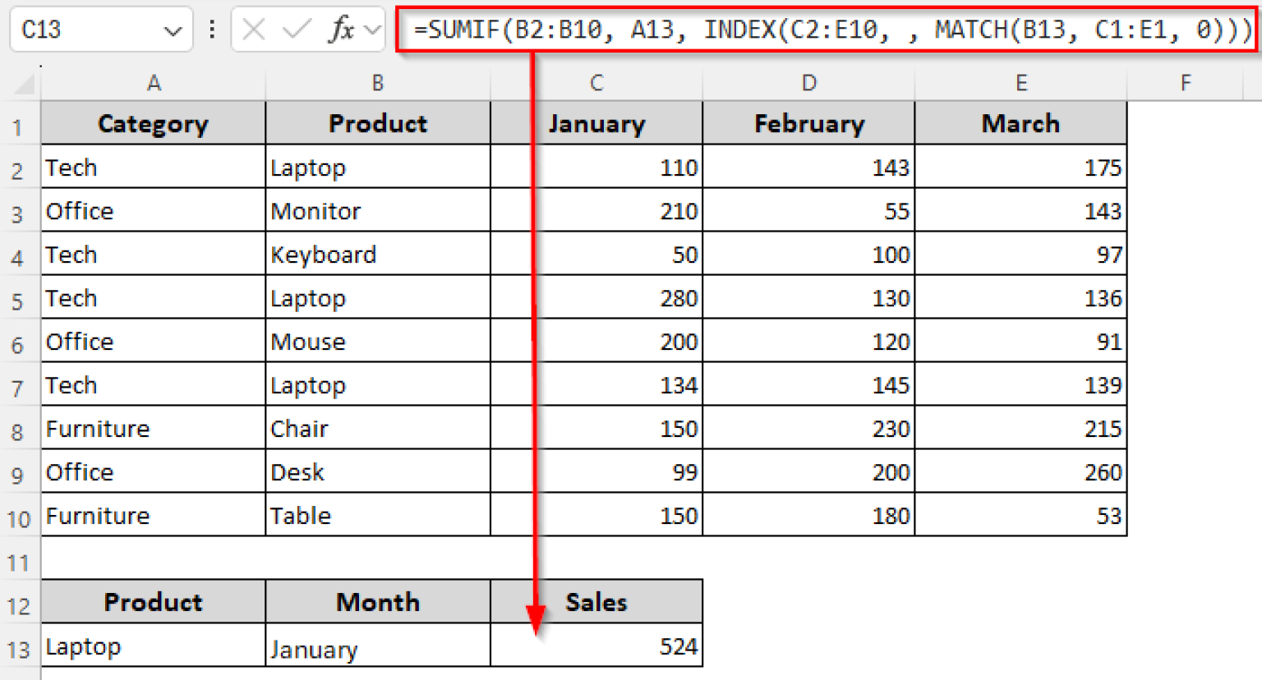This screenshot has height=680, width=1262.
Task: Click the vertical ellipsis next to Name Box
Action: 212,29
